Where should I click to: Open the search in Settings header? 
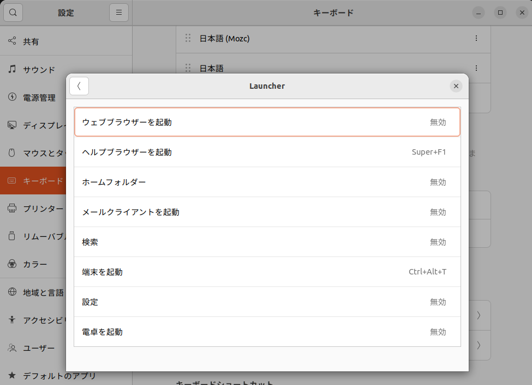[13, 12]
